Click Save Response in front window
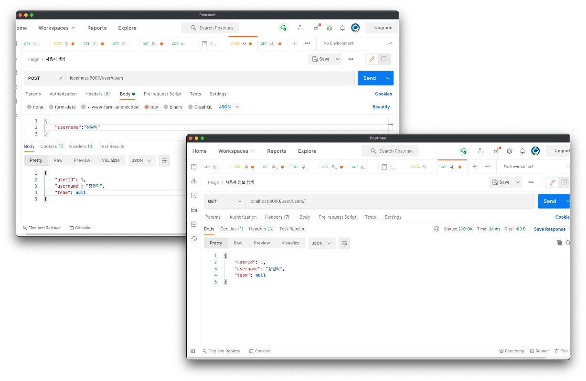Viewport: 586px width, 381px height. (549, 229)
